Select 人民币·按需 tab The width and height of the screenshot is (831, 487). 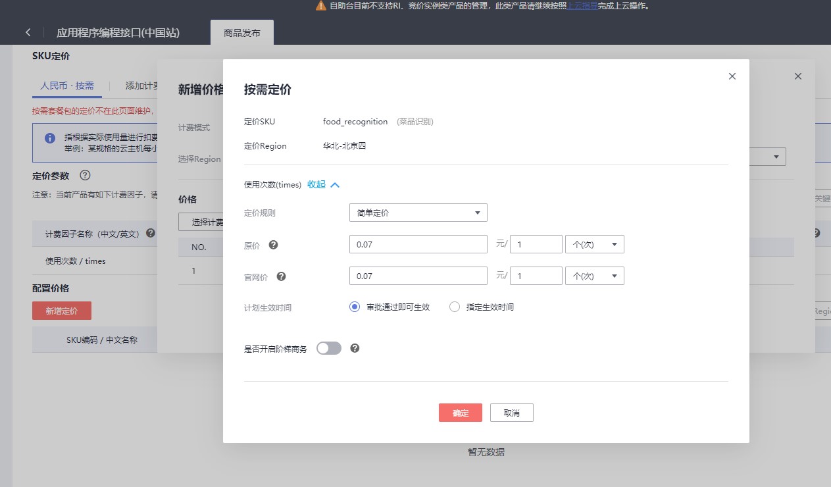point(67,86)
